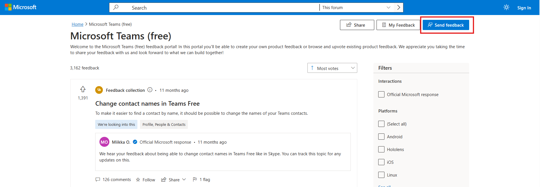Click the 1,391 vote count
The width and height of the screenshot is (540, 187).
click(83, 98)
